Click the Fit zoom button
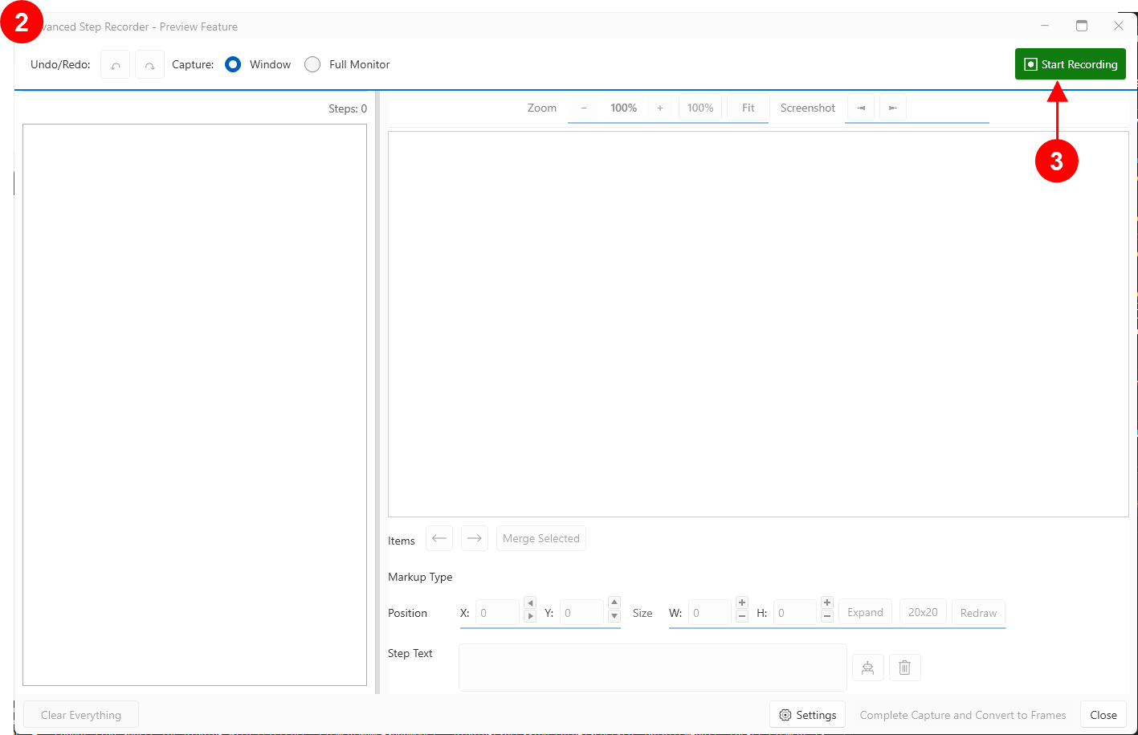This screenshot has width=1138, height=735. pos(748,108)
